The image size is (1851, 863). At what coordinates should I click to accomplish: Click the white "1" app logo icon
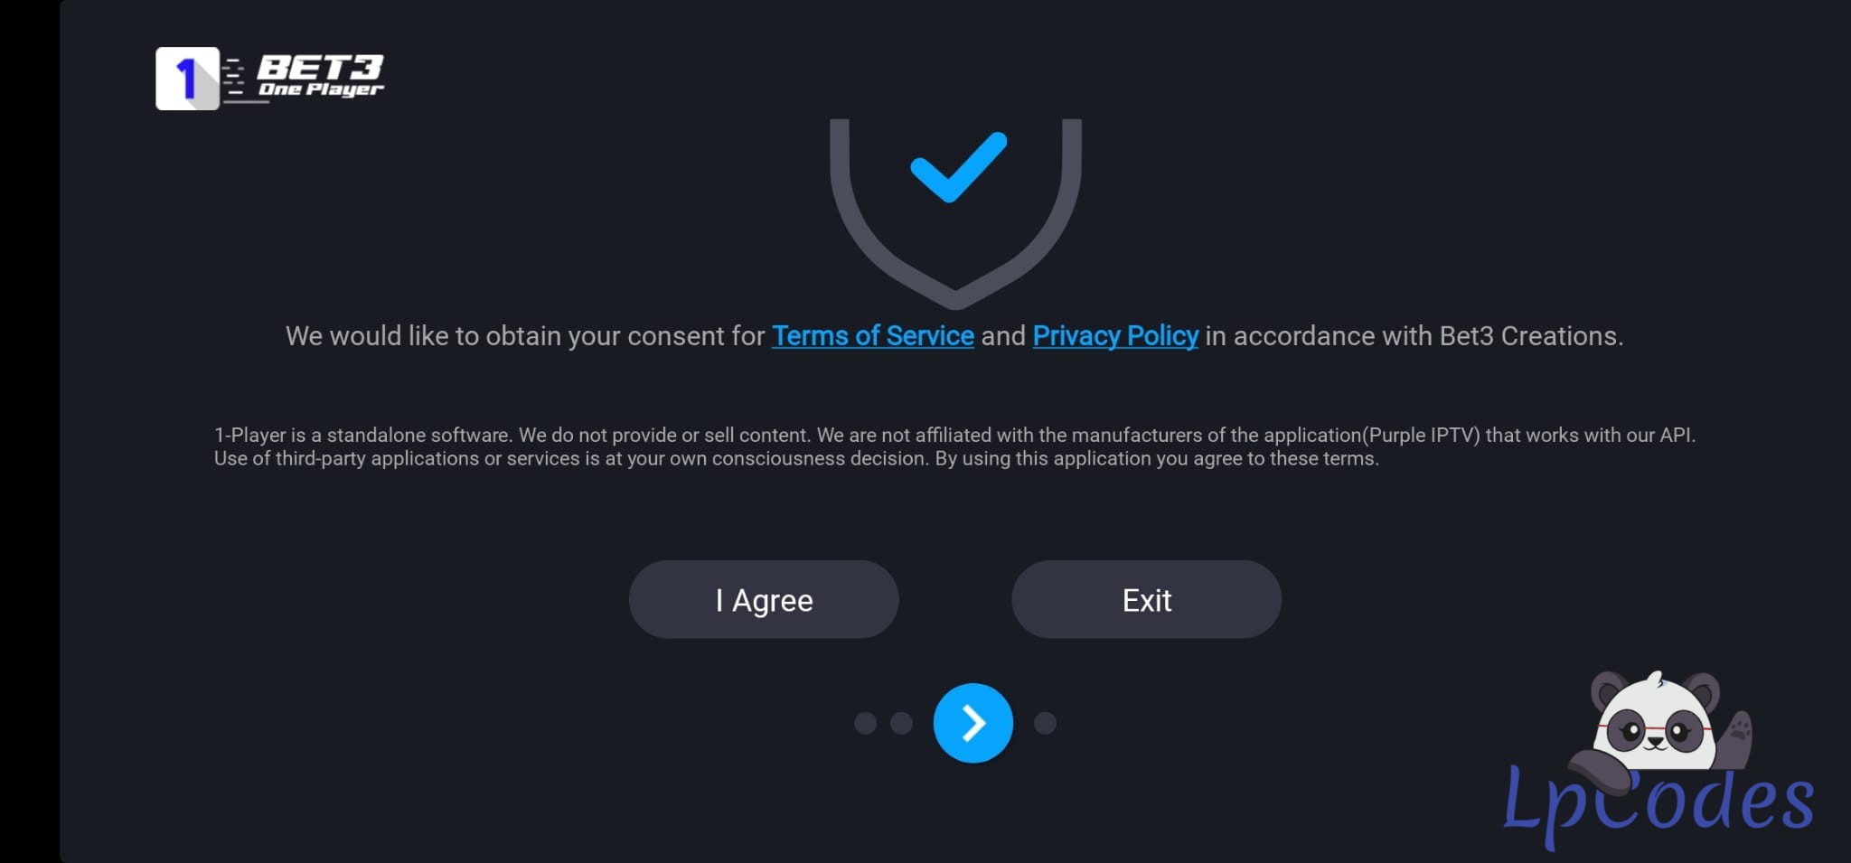[x=187, y=79]
